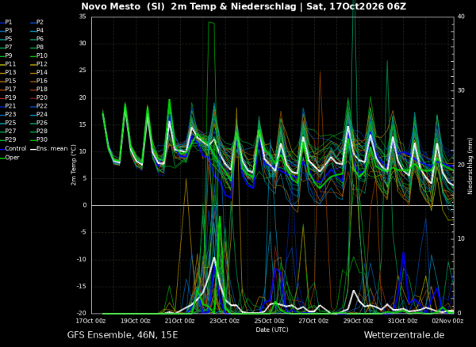Click the GFS Ensemble, 46N, 15E caption
The image size is (476, 347).
tap(123, 335)
